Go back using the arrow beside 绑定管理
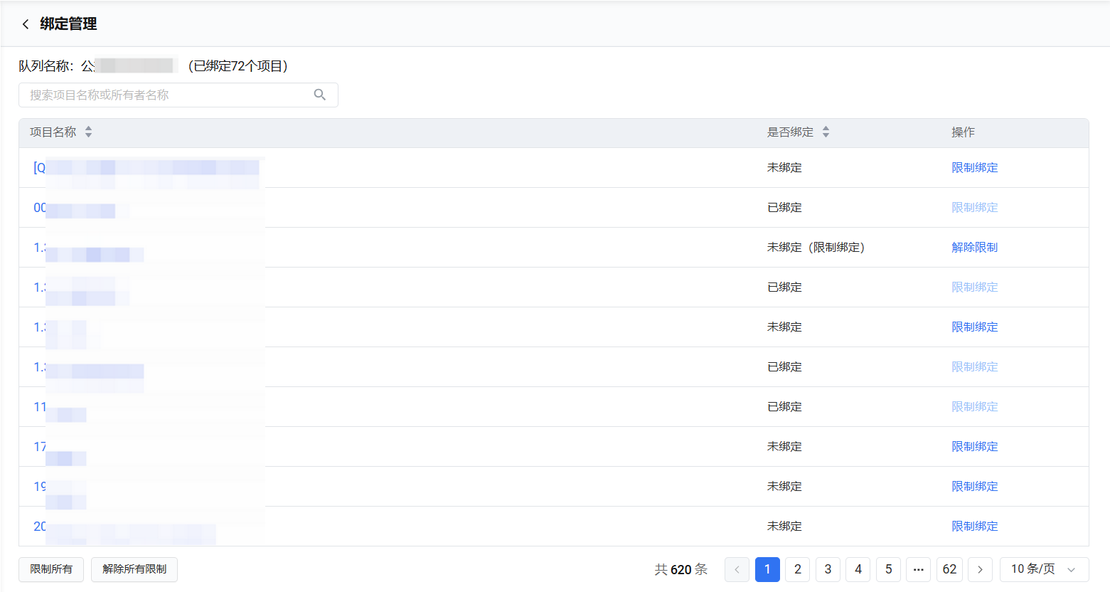This screenshot has width=1110, height=592. pyautogui.click(x=26, y=24)
